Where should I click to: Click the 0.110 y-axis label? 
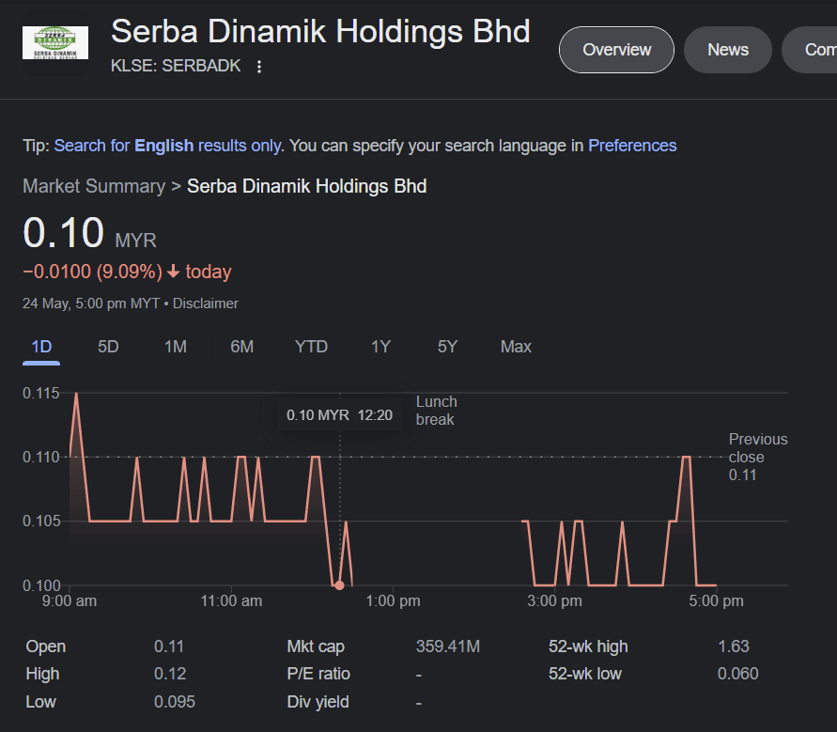(40, 457)
